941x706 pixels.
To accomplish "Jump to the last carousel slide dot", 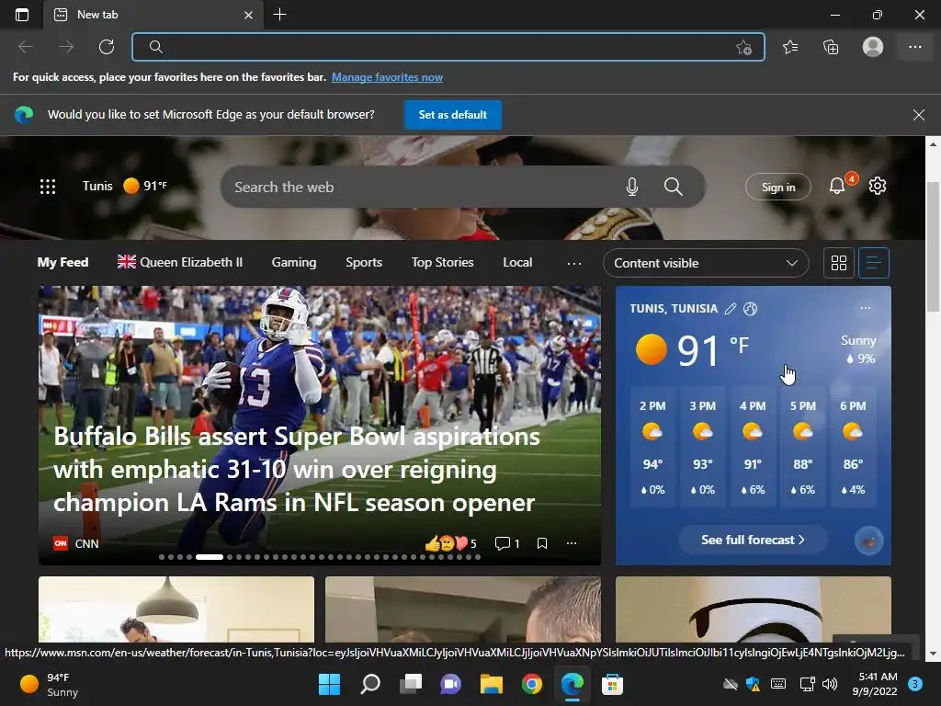I will (x=478, y=557).
